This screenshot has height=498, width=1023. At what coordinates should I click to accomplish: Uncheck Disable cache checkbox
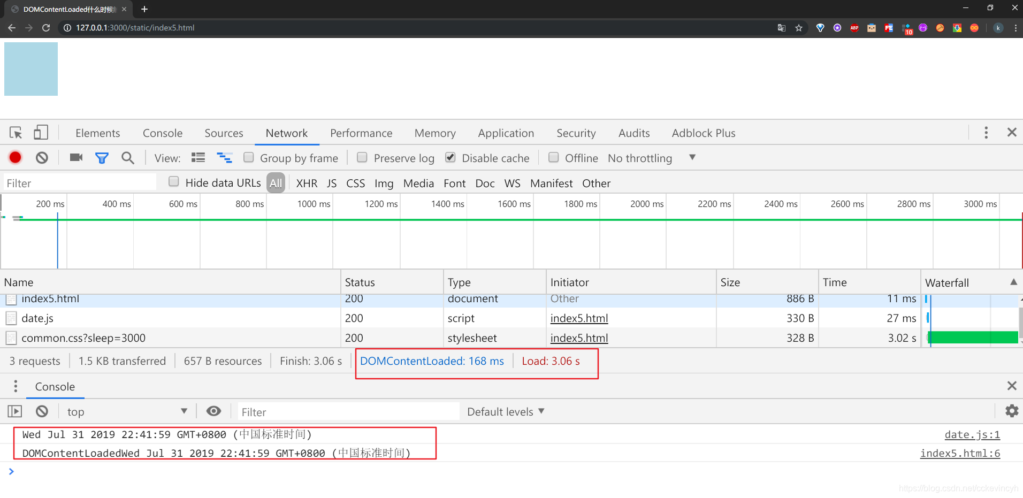pos(451,157)
